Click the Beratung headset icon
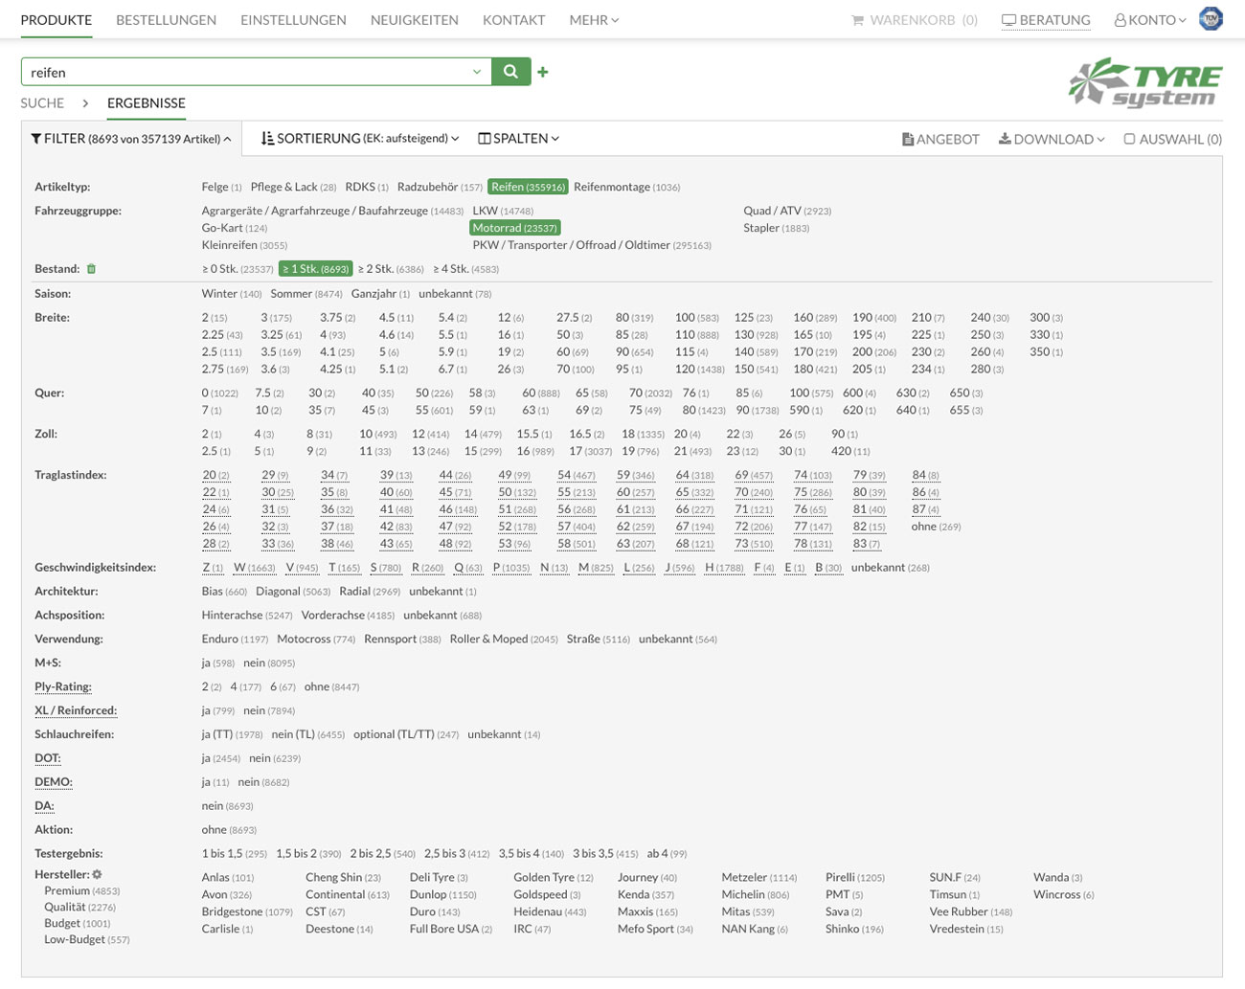Image resolution: width=1245 pixels, height=989 pixels. [1008, 18]
